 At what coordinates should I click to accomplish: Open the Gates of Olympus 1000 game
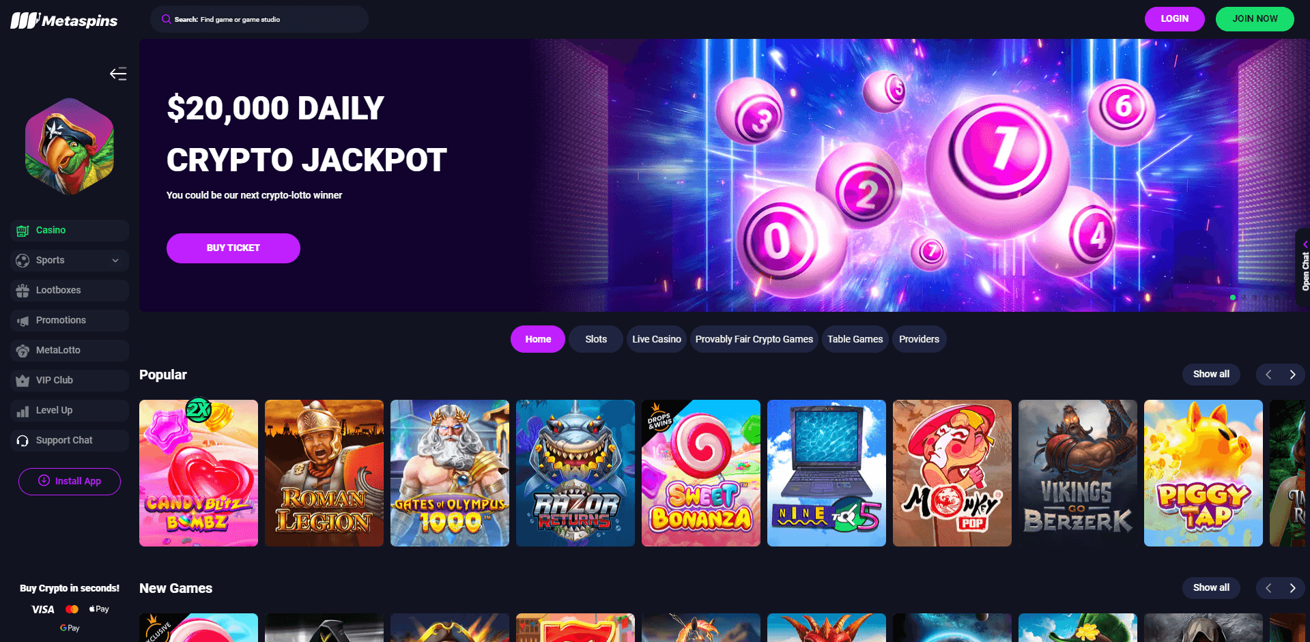(x=450, y=473)
